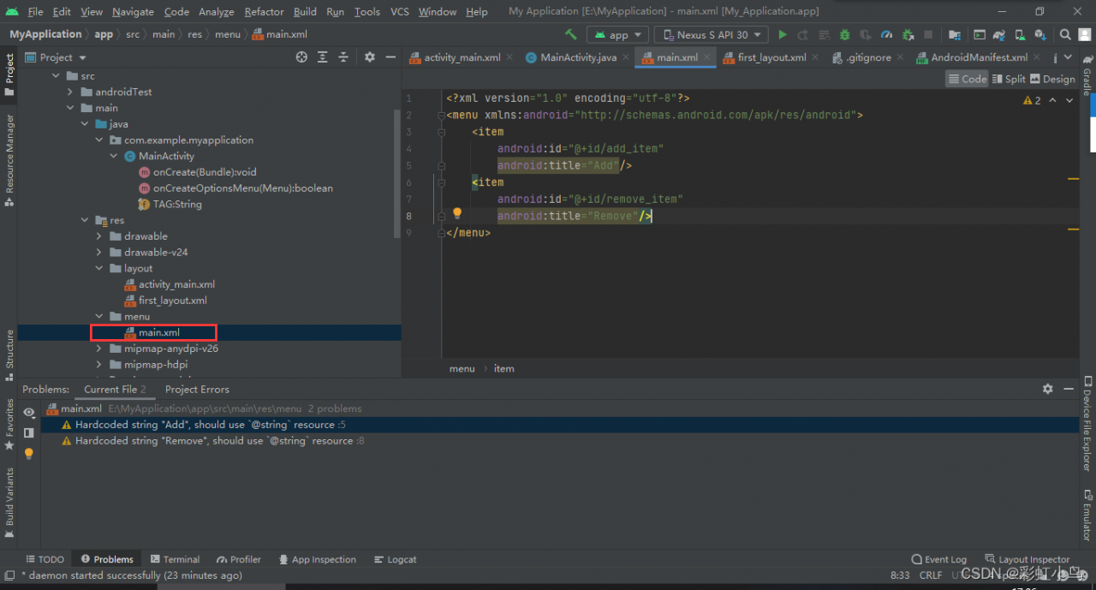The image size is (1096, 590).
Task: Build the project with the hammer icon
Action: [x=570, y=35]
